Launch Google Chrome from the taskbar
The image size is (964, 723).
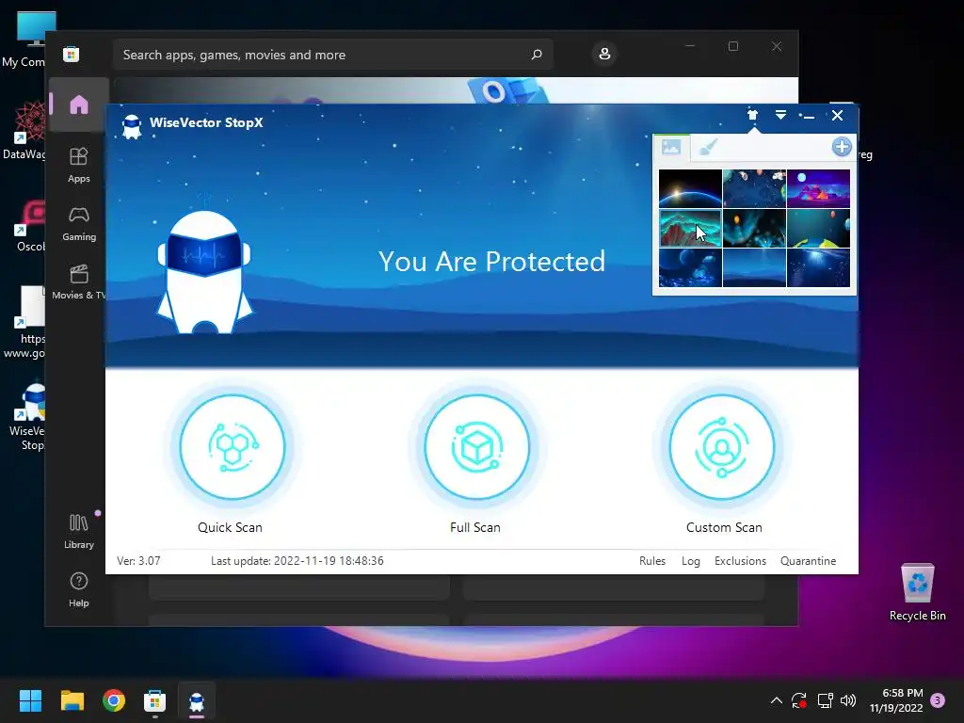tap(114, 700)
